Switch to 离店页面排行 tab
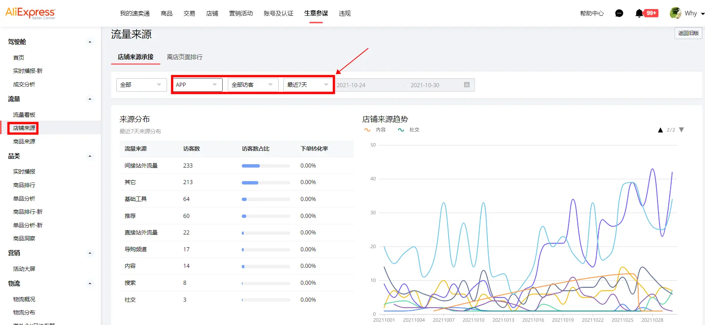705x325 pixels. [x=184, y=57]
